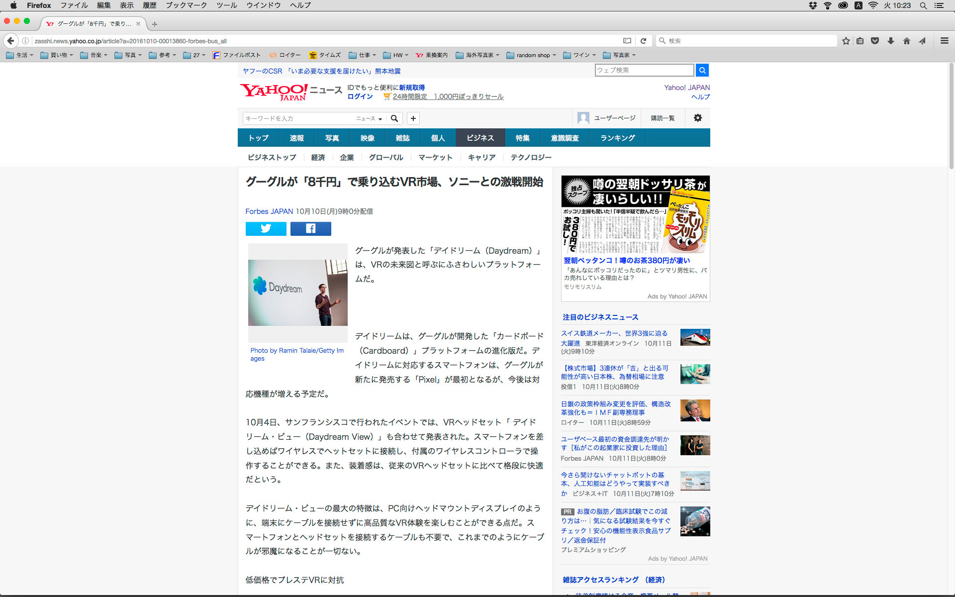955x597 pixels.
Task: Click the Twitter share button
Action: (x=266, y=228)
